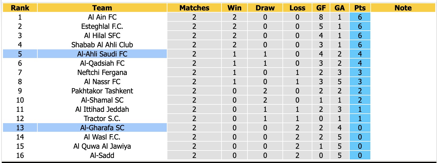Click highlighted Al-Gharafa SC team
This screenshot has width=437, height=163.
coord(102,128)
